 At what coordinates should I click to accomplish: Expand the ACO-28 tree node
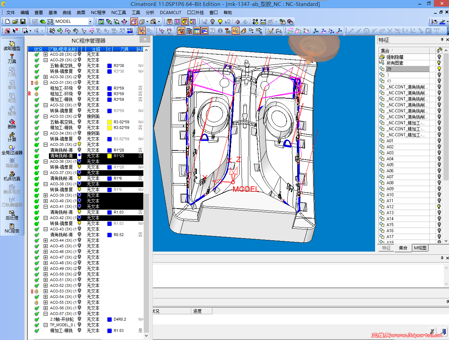45,55
